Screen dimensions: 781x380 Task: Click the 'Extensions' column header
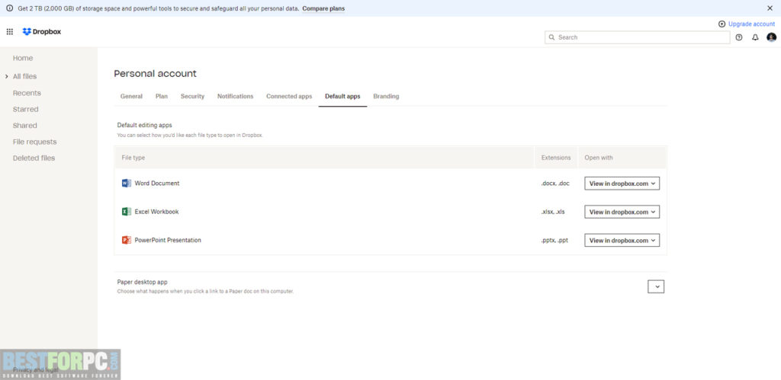pyautogui.click(x=556, y=158)
